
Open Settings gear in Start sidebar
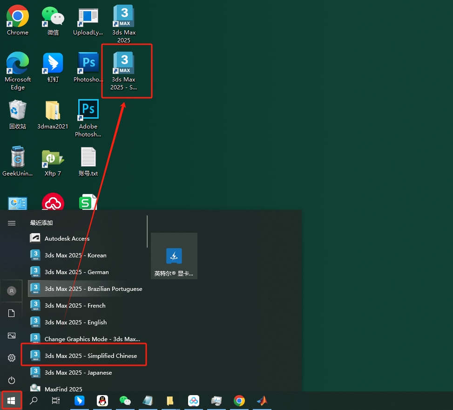pyautogui.click(x=12, y=358)
